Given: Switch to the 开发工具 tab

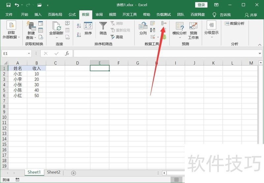Looking at the screenshot, I should 130,14.
